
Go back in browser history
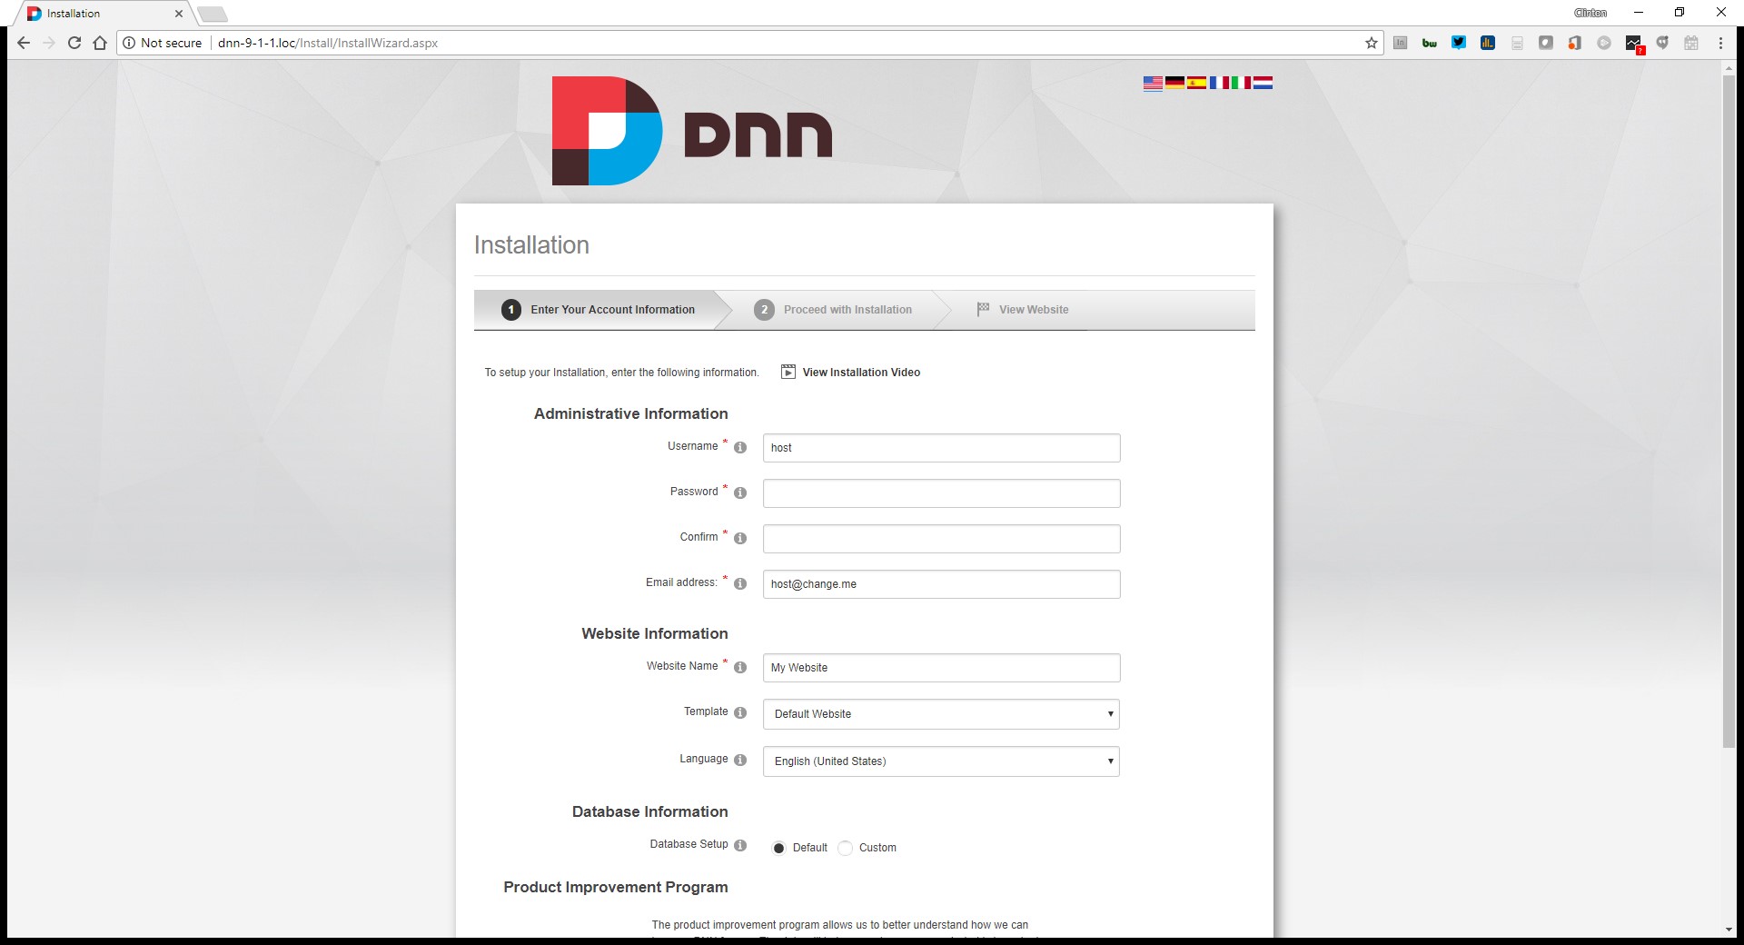pos(24,43)
